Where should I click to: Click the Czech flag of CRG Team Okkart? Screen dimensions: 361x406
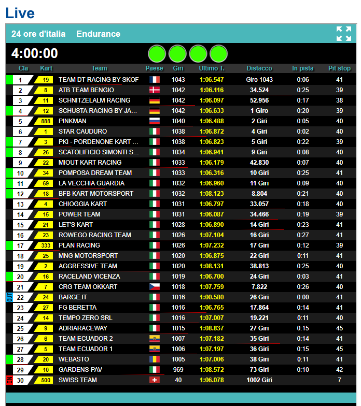click(x=155, y=287)
